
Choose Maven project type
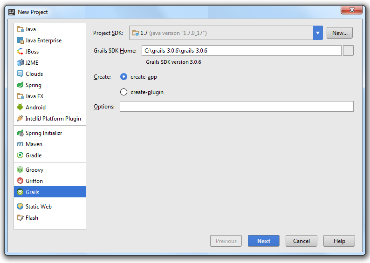point(50,144)
